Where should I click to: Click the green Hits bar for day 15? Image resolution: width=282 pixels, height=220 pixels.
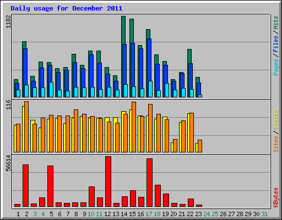tap(132, 31)
